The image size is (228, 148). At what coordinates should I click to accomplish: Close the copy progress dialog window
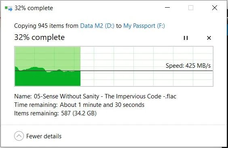point(215,8)
